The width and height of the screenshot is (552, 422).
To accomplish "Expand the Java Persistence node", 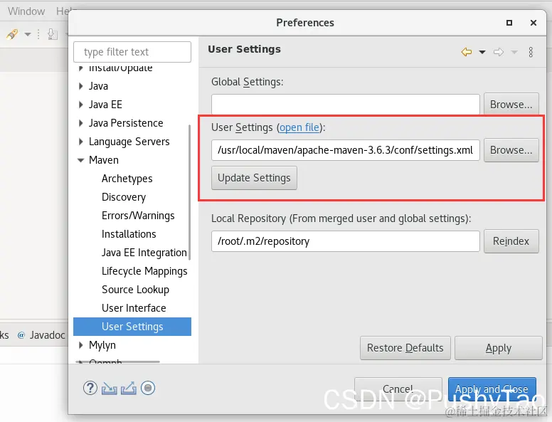I will tap(81, 123).
